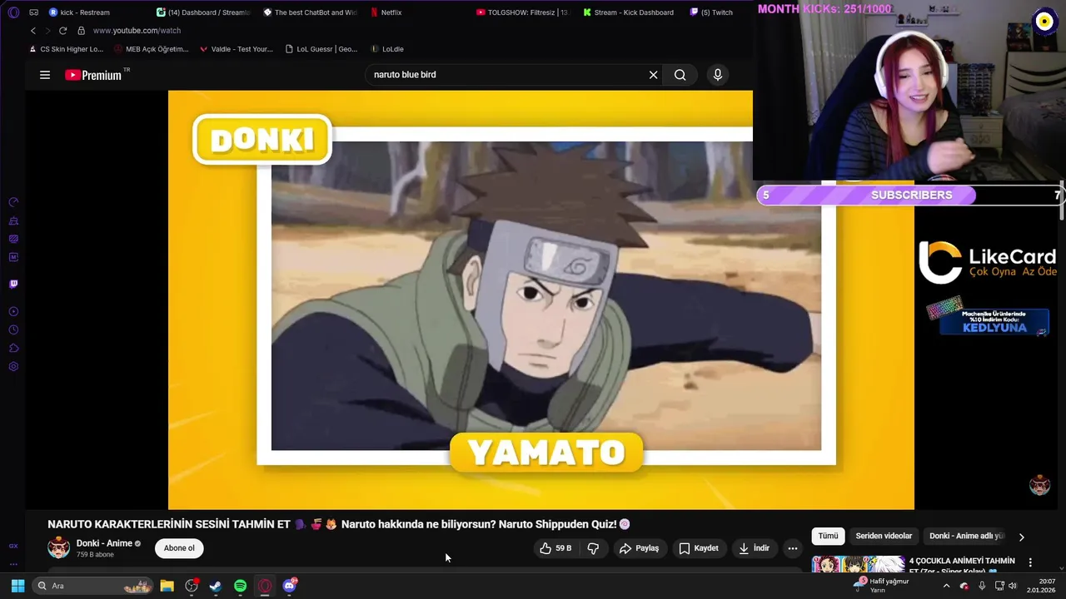Like the video (59 B)
This screenshot has height=599, width=1066.
(555, 548)
